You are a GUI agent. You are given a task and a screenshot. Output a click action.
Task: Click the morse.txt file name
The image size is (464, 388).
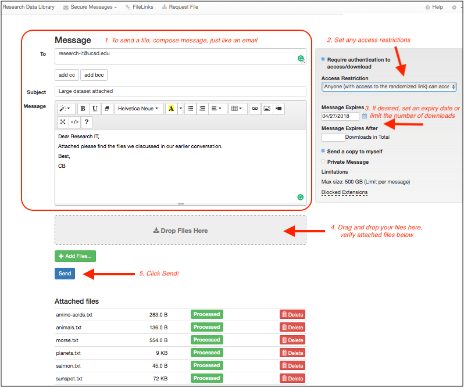click(x=67, y=340)
